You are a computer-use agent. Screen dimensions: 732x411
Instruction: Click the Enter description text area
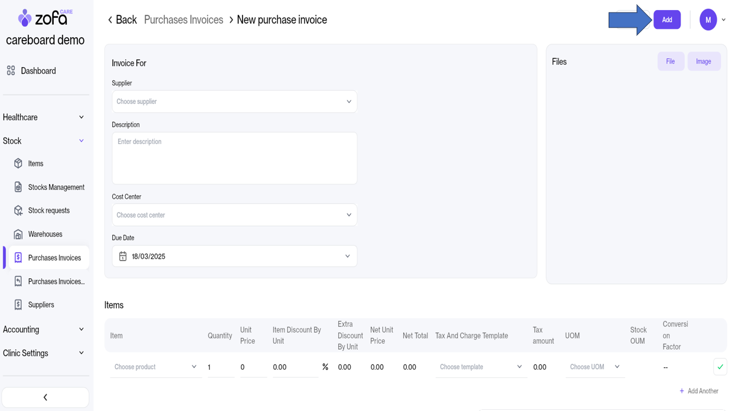[x=234, y=158]
